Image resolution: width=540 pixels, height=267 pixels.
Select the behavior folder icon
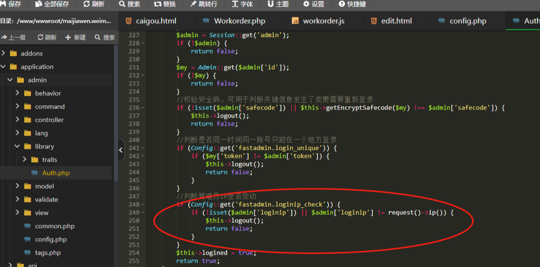(28, 93)
